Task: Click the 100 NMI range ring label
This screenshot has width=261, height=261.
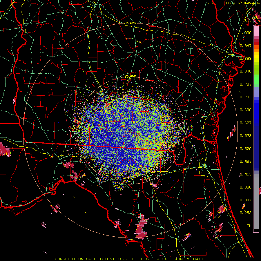Action: pos(130,23)
